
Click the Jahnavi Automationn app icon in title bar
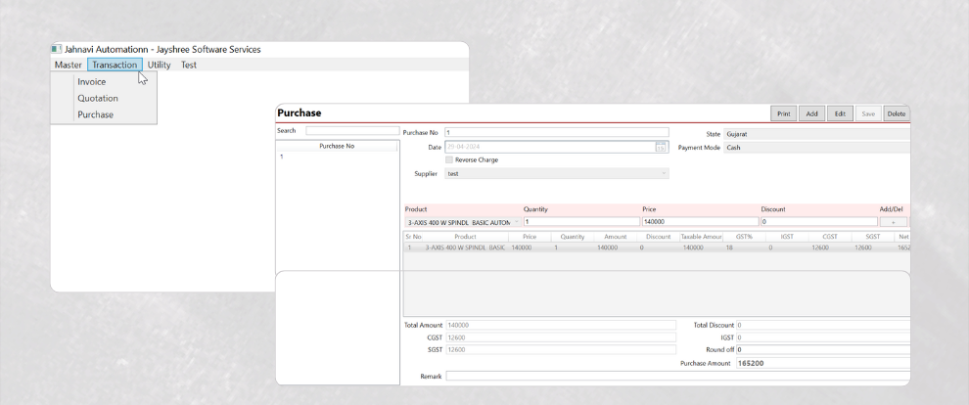[56, 49]
